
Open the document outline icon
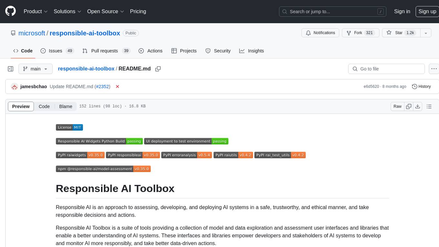(429, 106)
